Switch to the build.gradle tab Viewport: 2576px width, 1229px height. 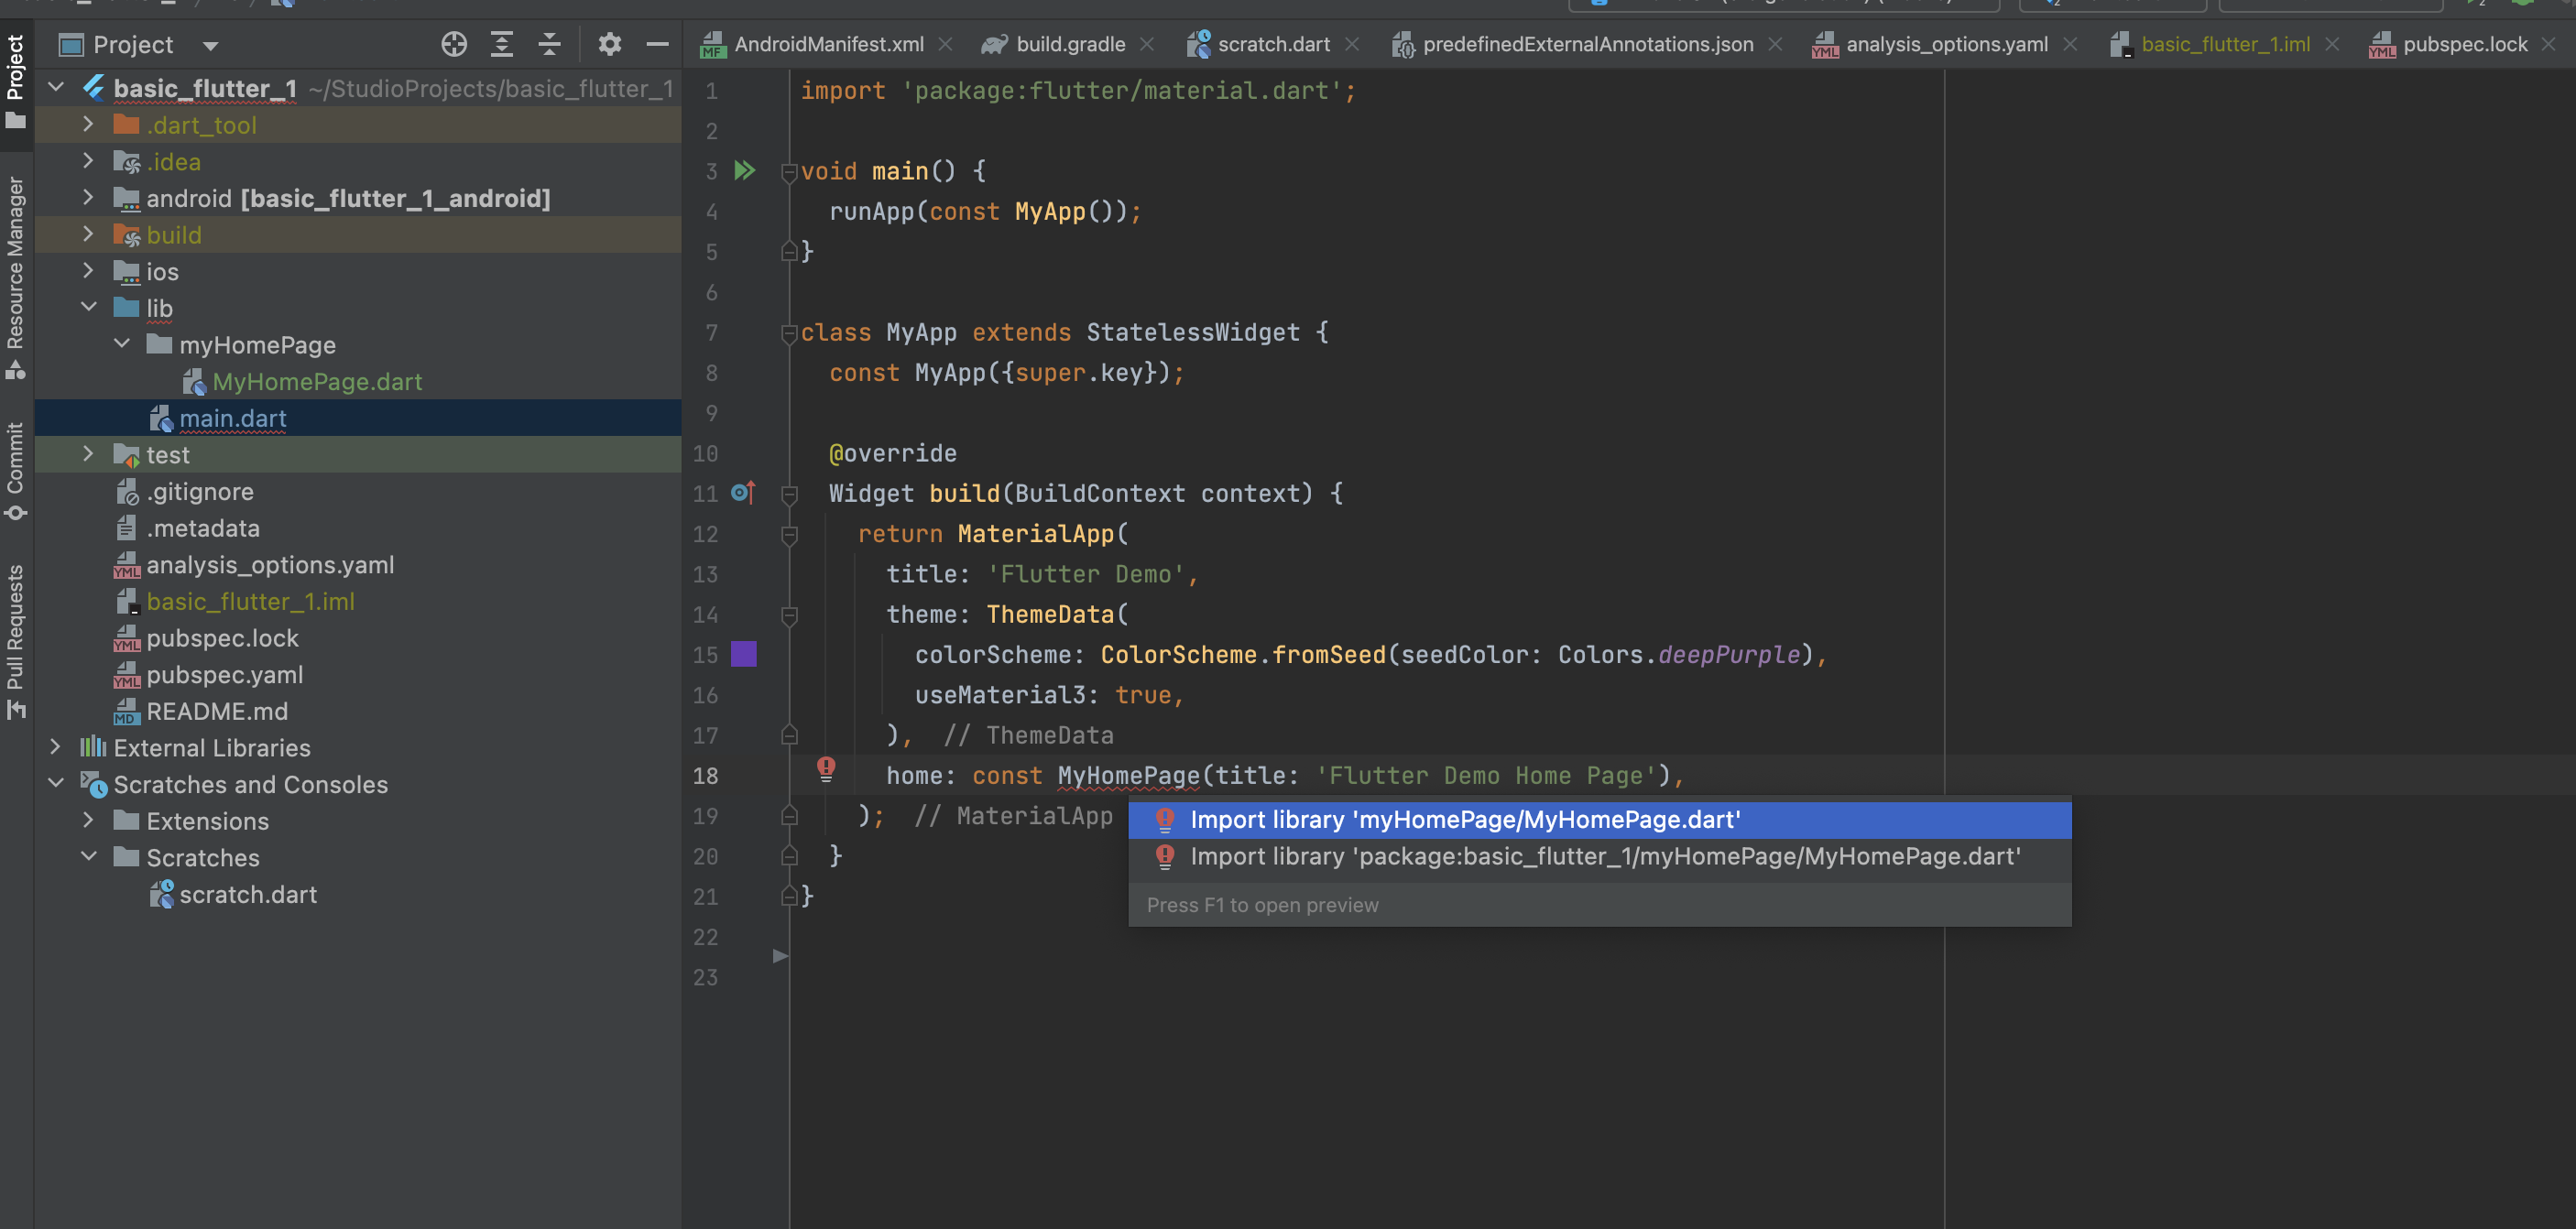pyautogui.click(x=1069, y=44)
